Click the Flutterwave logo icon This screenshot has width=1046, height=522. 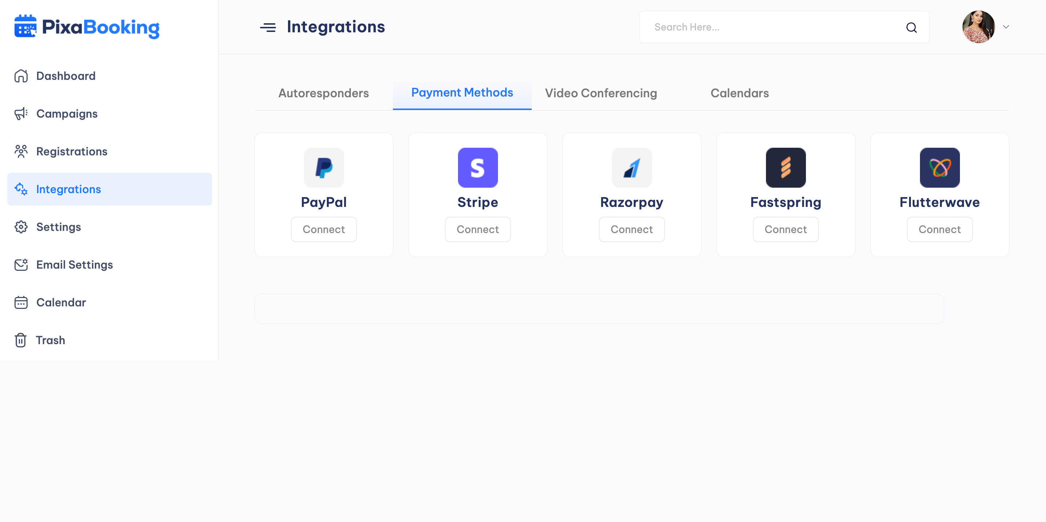(x=940, y=168)
